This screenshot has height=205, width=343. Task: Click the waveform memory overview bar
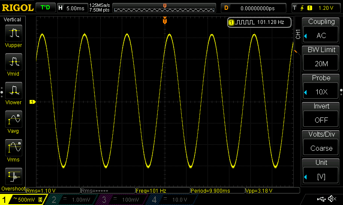point(164,8)
